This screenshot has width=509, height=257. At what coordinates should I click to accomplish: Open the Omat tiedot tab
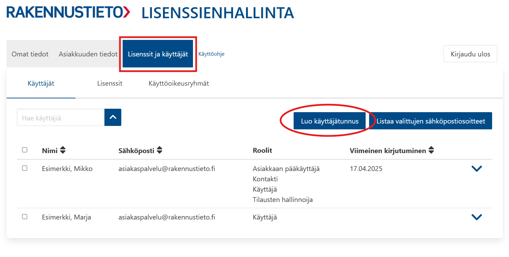30,54
